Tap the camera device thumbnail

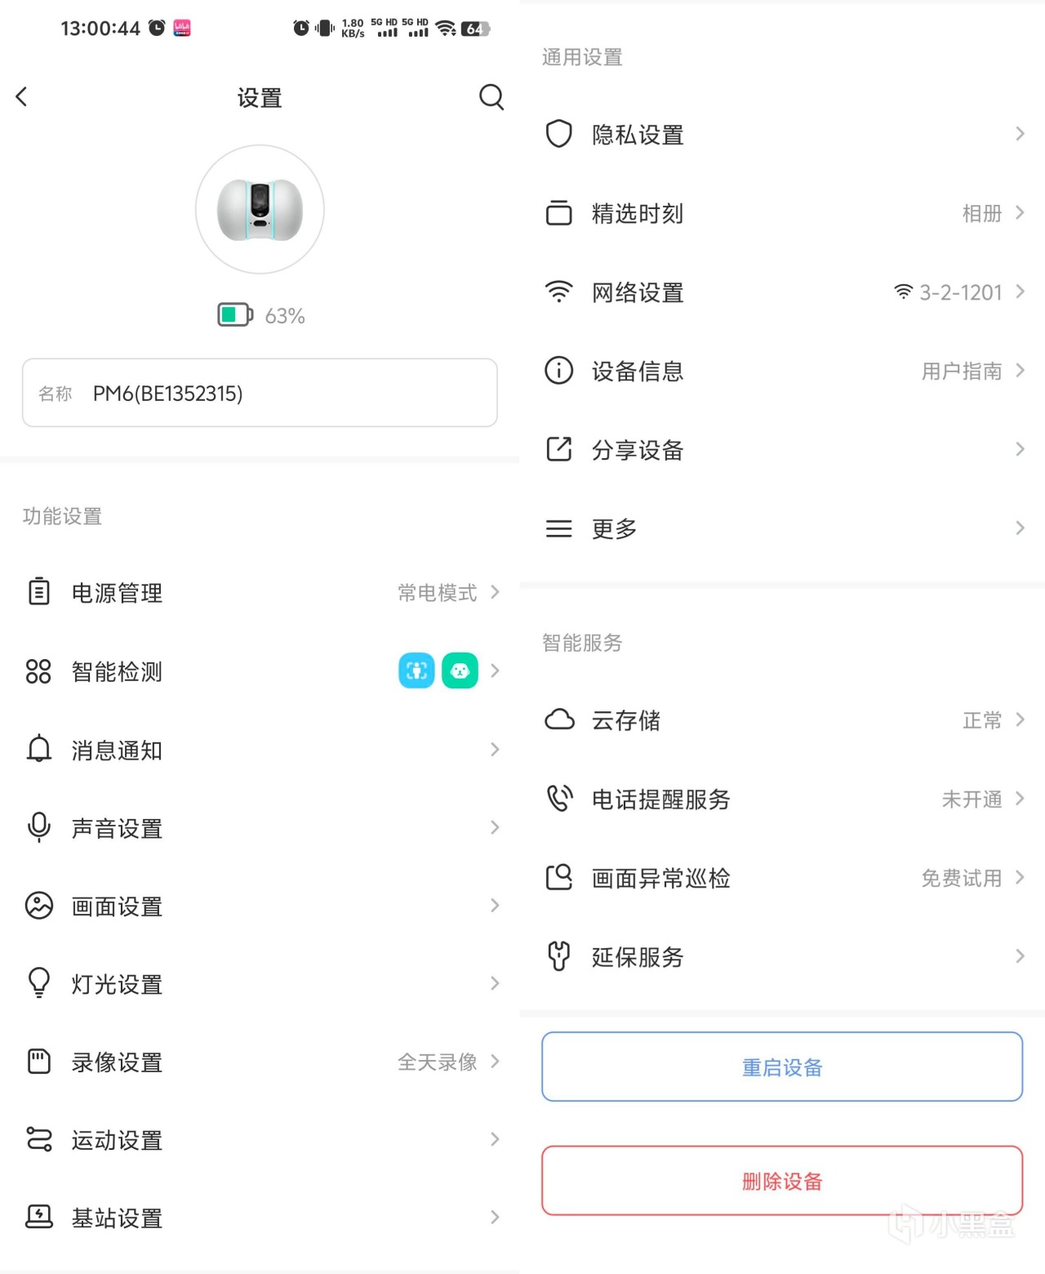point(260,209)
